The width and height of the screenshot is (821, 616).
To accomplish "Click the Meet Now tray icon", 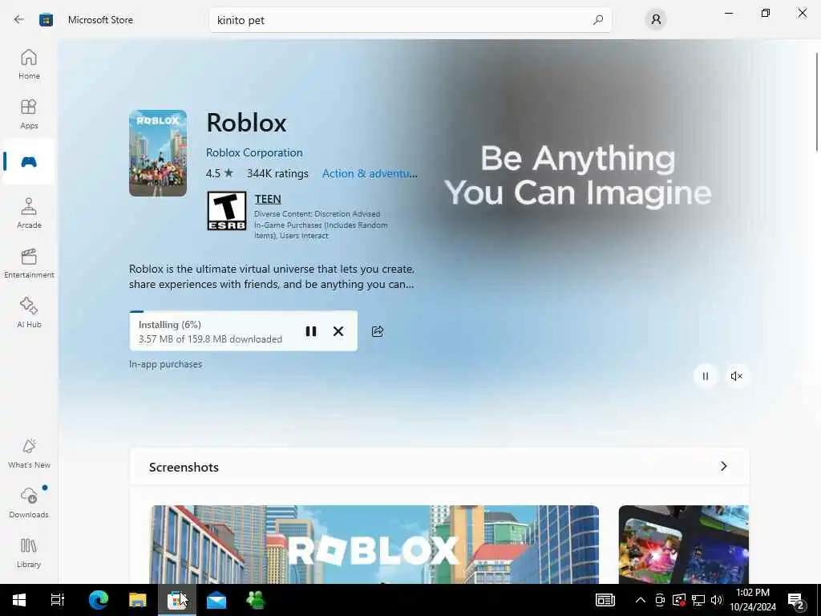I will tap(660, 600).
